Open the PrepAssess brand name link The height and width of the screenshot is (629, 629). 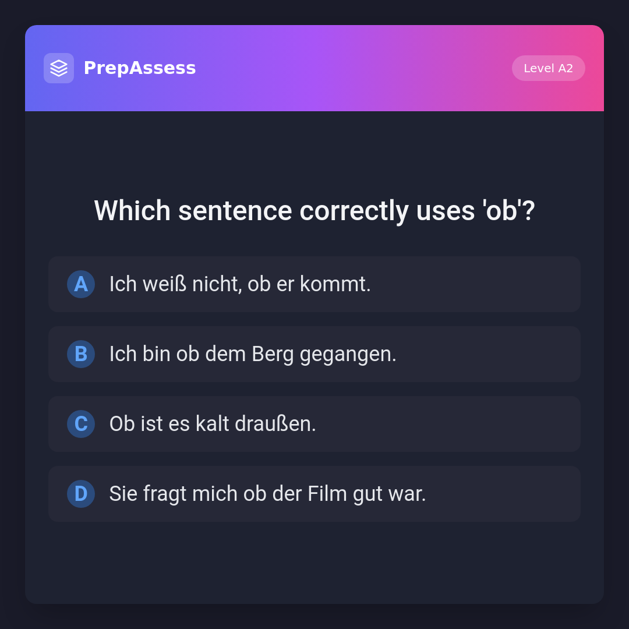pyautogui.click(x=140, y=68)
